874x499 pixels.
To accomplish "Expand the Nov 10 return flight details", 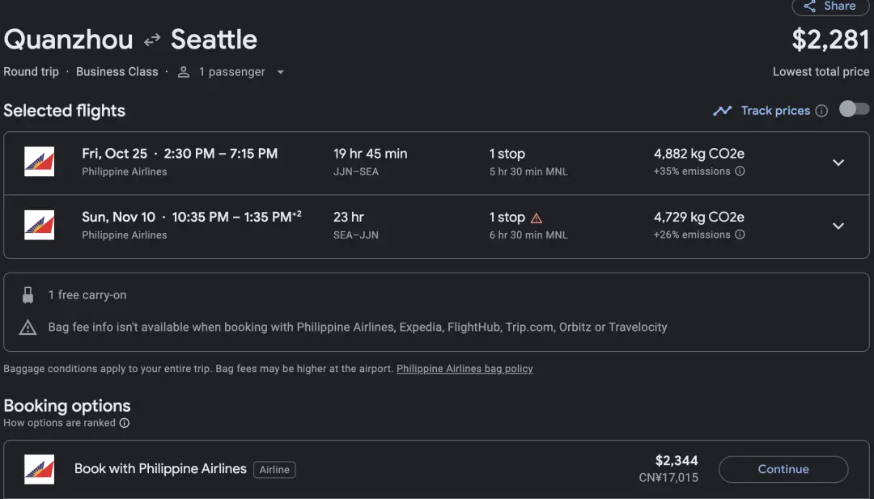I will [x=838, y=226].
